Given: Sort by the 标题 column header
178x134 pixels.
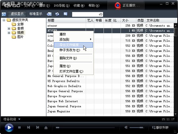Looking at the screenshot, I should [x=66, y=20].
